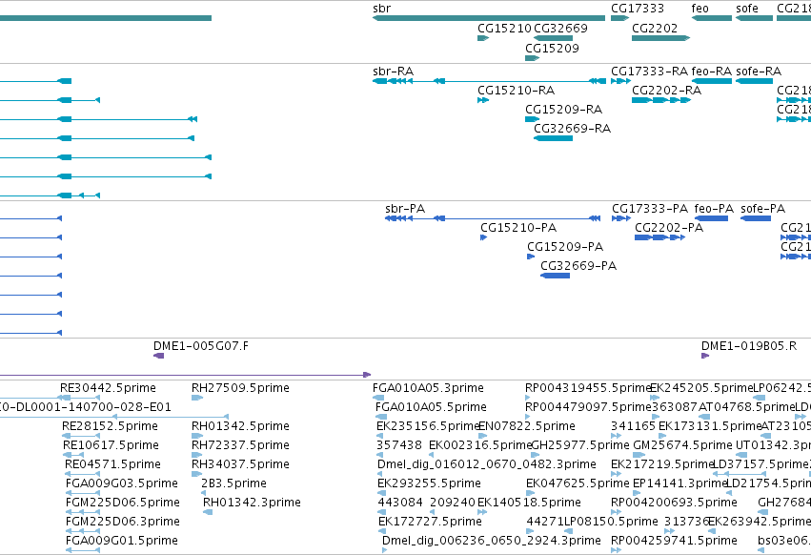Click the RH72337.5prime EST label
Image resolution: width=811 pixels, height=555 pixels.
pos(240,445)
